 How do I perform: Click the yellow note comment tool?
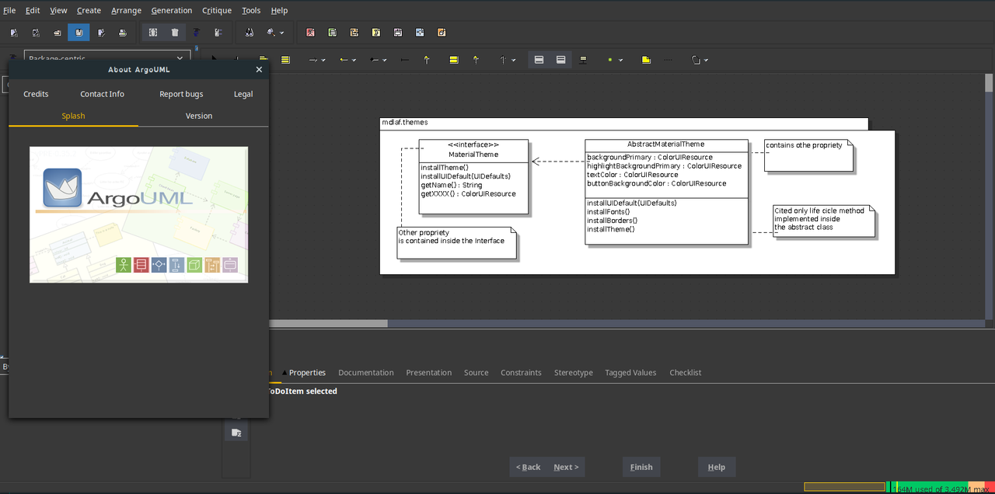[646, 60]
